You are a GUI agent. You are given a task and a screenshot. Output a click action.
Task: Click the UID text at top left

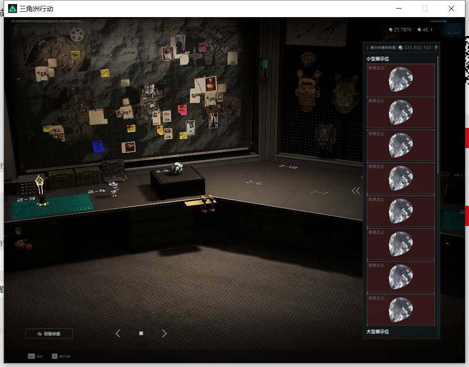pos(46,21)
